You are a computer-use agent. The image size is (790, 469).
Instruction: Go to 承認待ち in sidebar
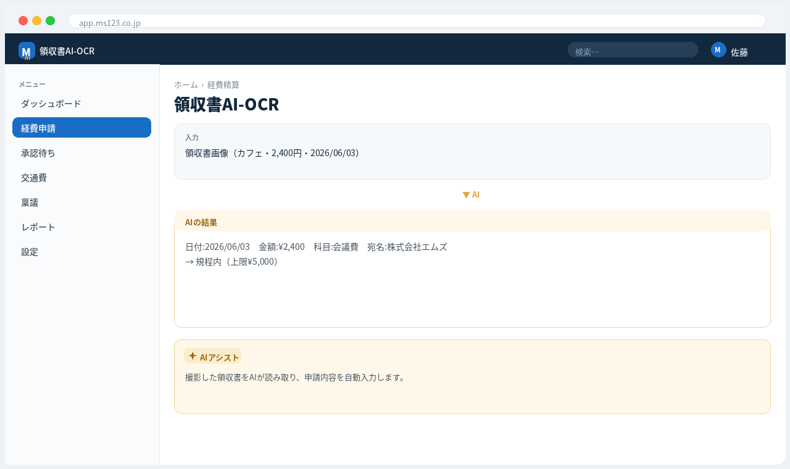tap(81, 152)
